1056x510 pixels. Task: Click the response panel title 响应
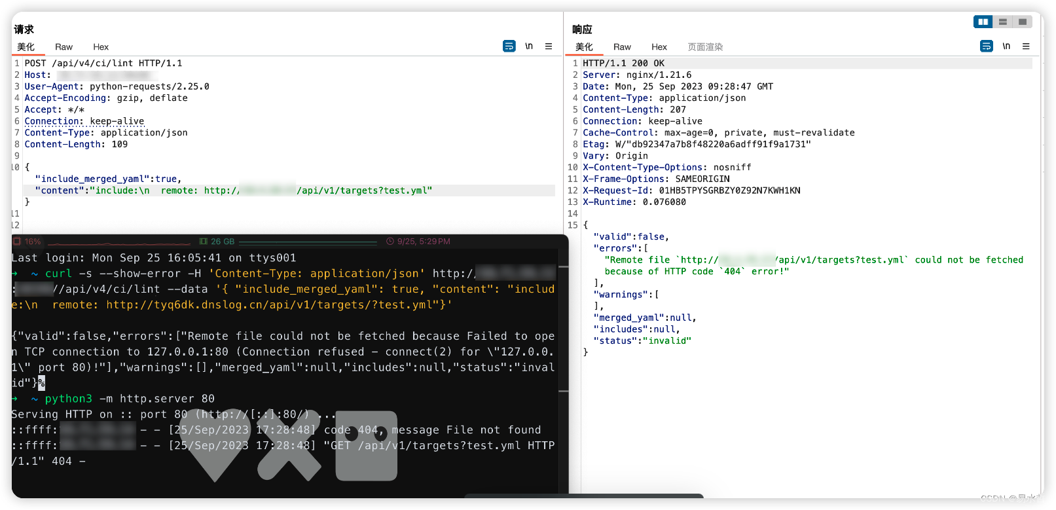tap(582, 29)
